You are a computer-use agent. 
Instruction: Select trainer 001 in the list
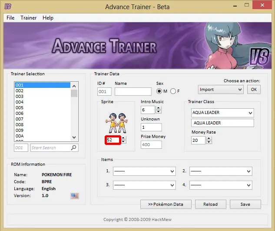[43, 85]
